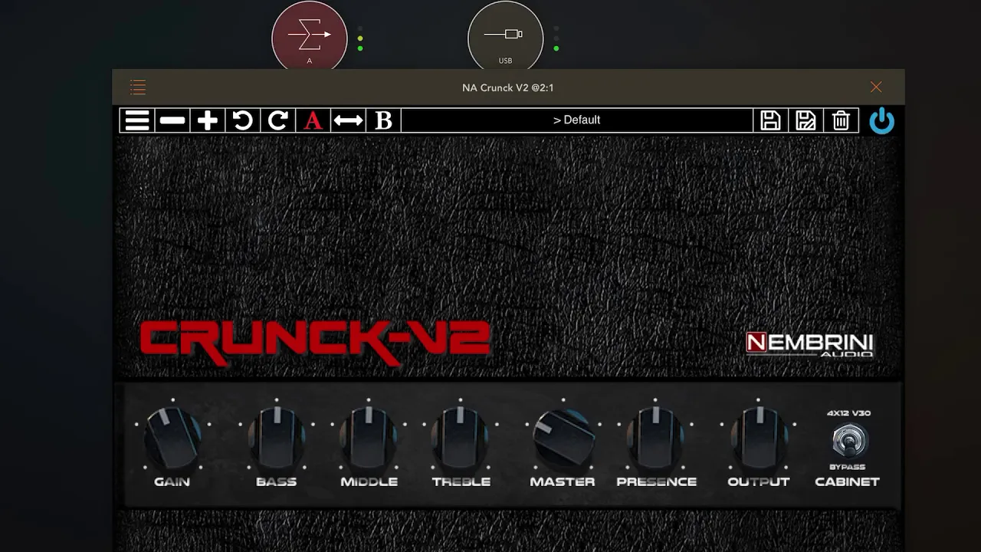Delete preset with trash can icon

pyautogui.click(x=841, y=120)
